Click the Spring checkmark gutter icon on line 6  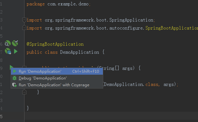pos(15,43)
